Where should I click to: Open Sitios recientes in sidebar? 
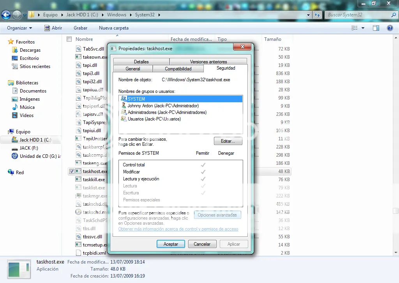pos(35,66)
